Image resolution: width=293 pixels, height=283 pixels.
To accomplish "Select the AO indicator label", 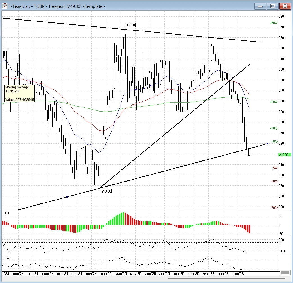I will tap(7, 213).
